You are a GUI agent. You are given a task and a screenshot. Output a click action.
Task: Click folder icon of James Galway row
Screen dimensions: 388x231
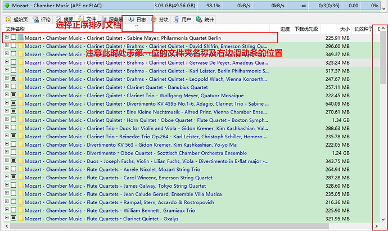pos(21,185)
